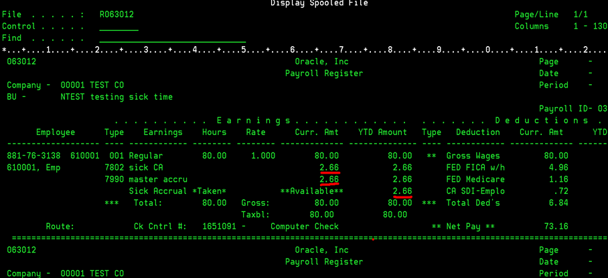
Task: Click the 'YTD Amount' column header
Action: coord(383,132)
